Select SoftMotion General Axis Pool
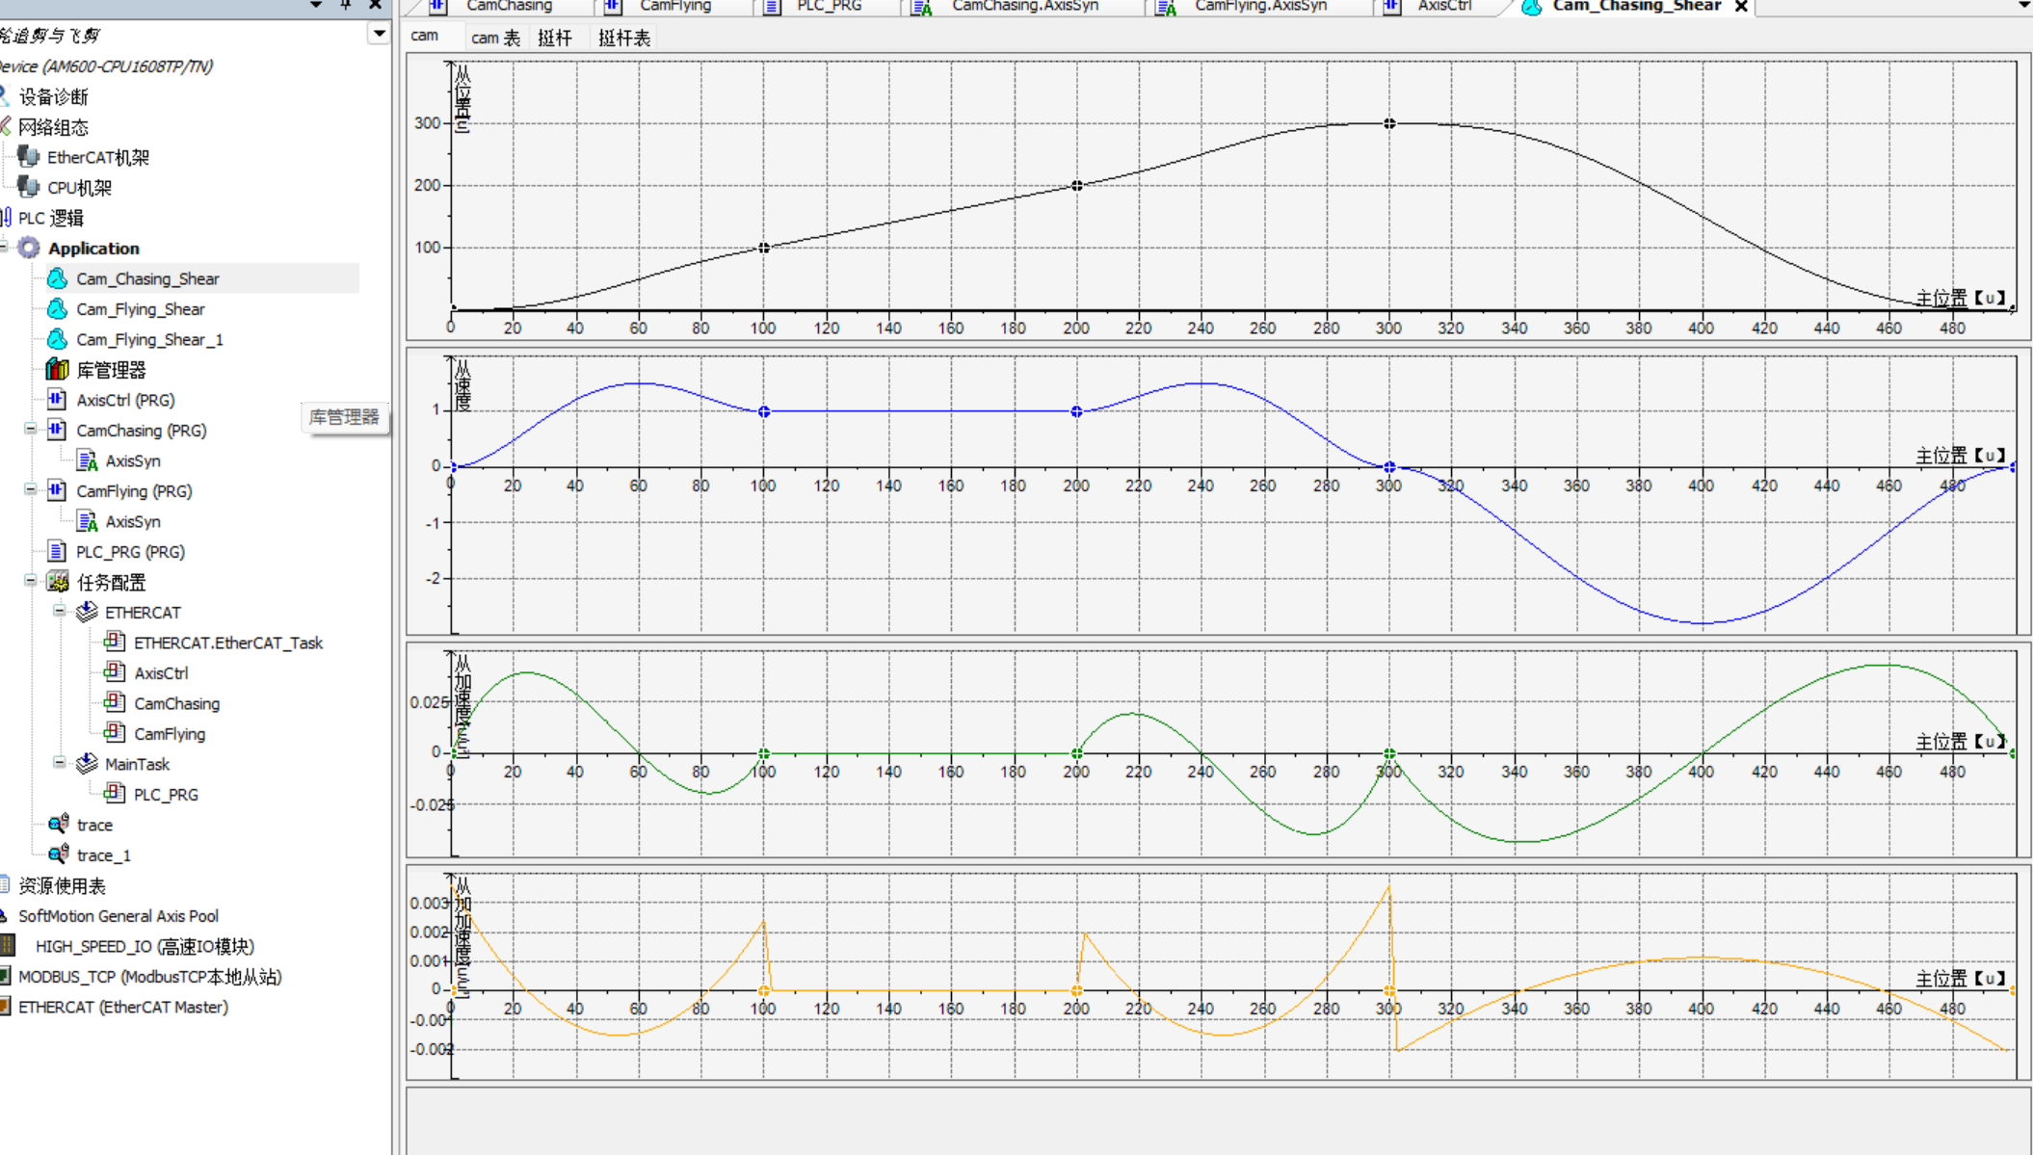This screenshot has width=2033, height=1155. click(x=119, y=916)
